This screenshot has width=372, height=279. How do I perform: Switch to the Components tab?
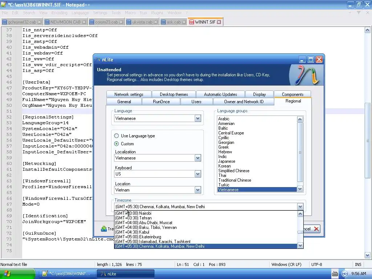292,94
